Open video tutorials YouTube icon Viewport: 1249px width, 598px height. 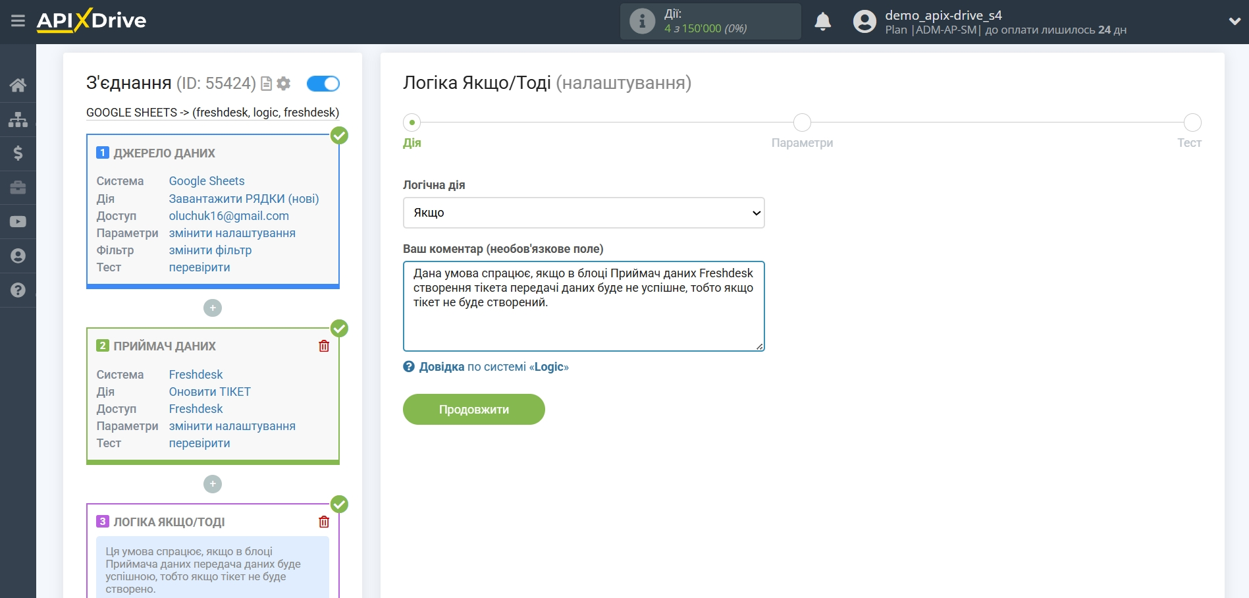click(18, 222)
